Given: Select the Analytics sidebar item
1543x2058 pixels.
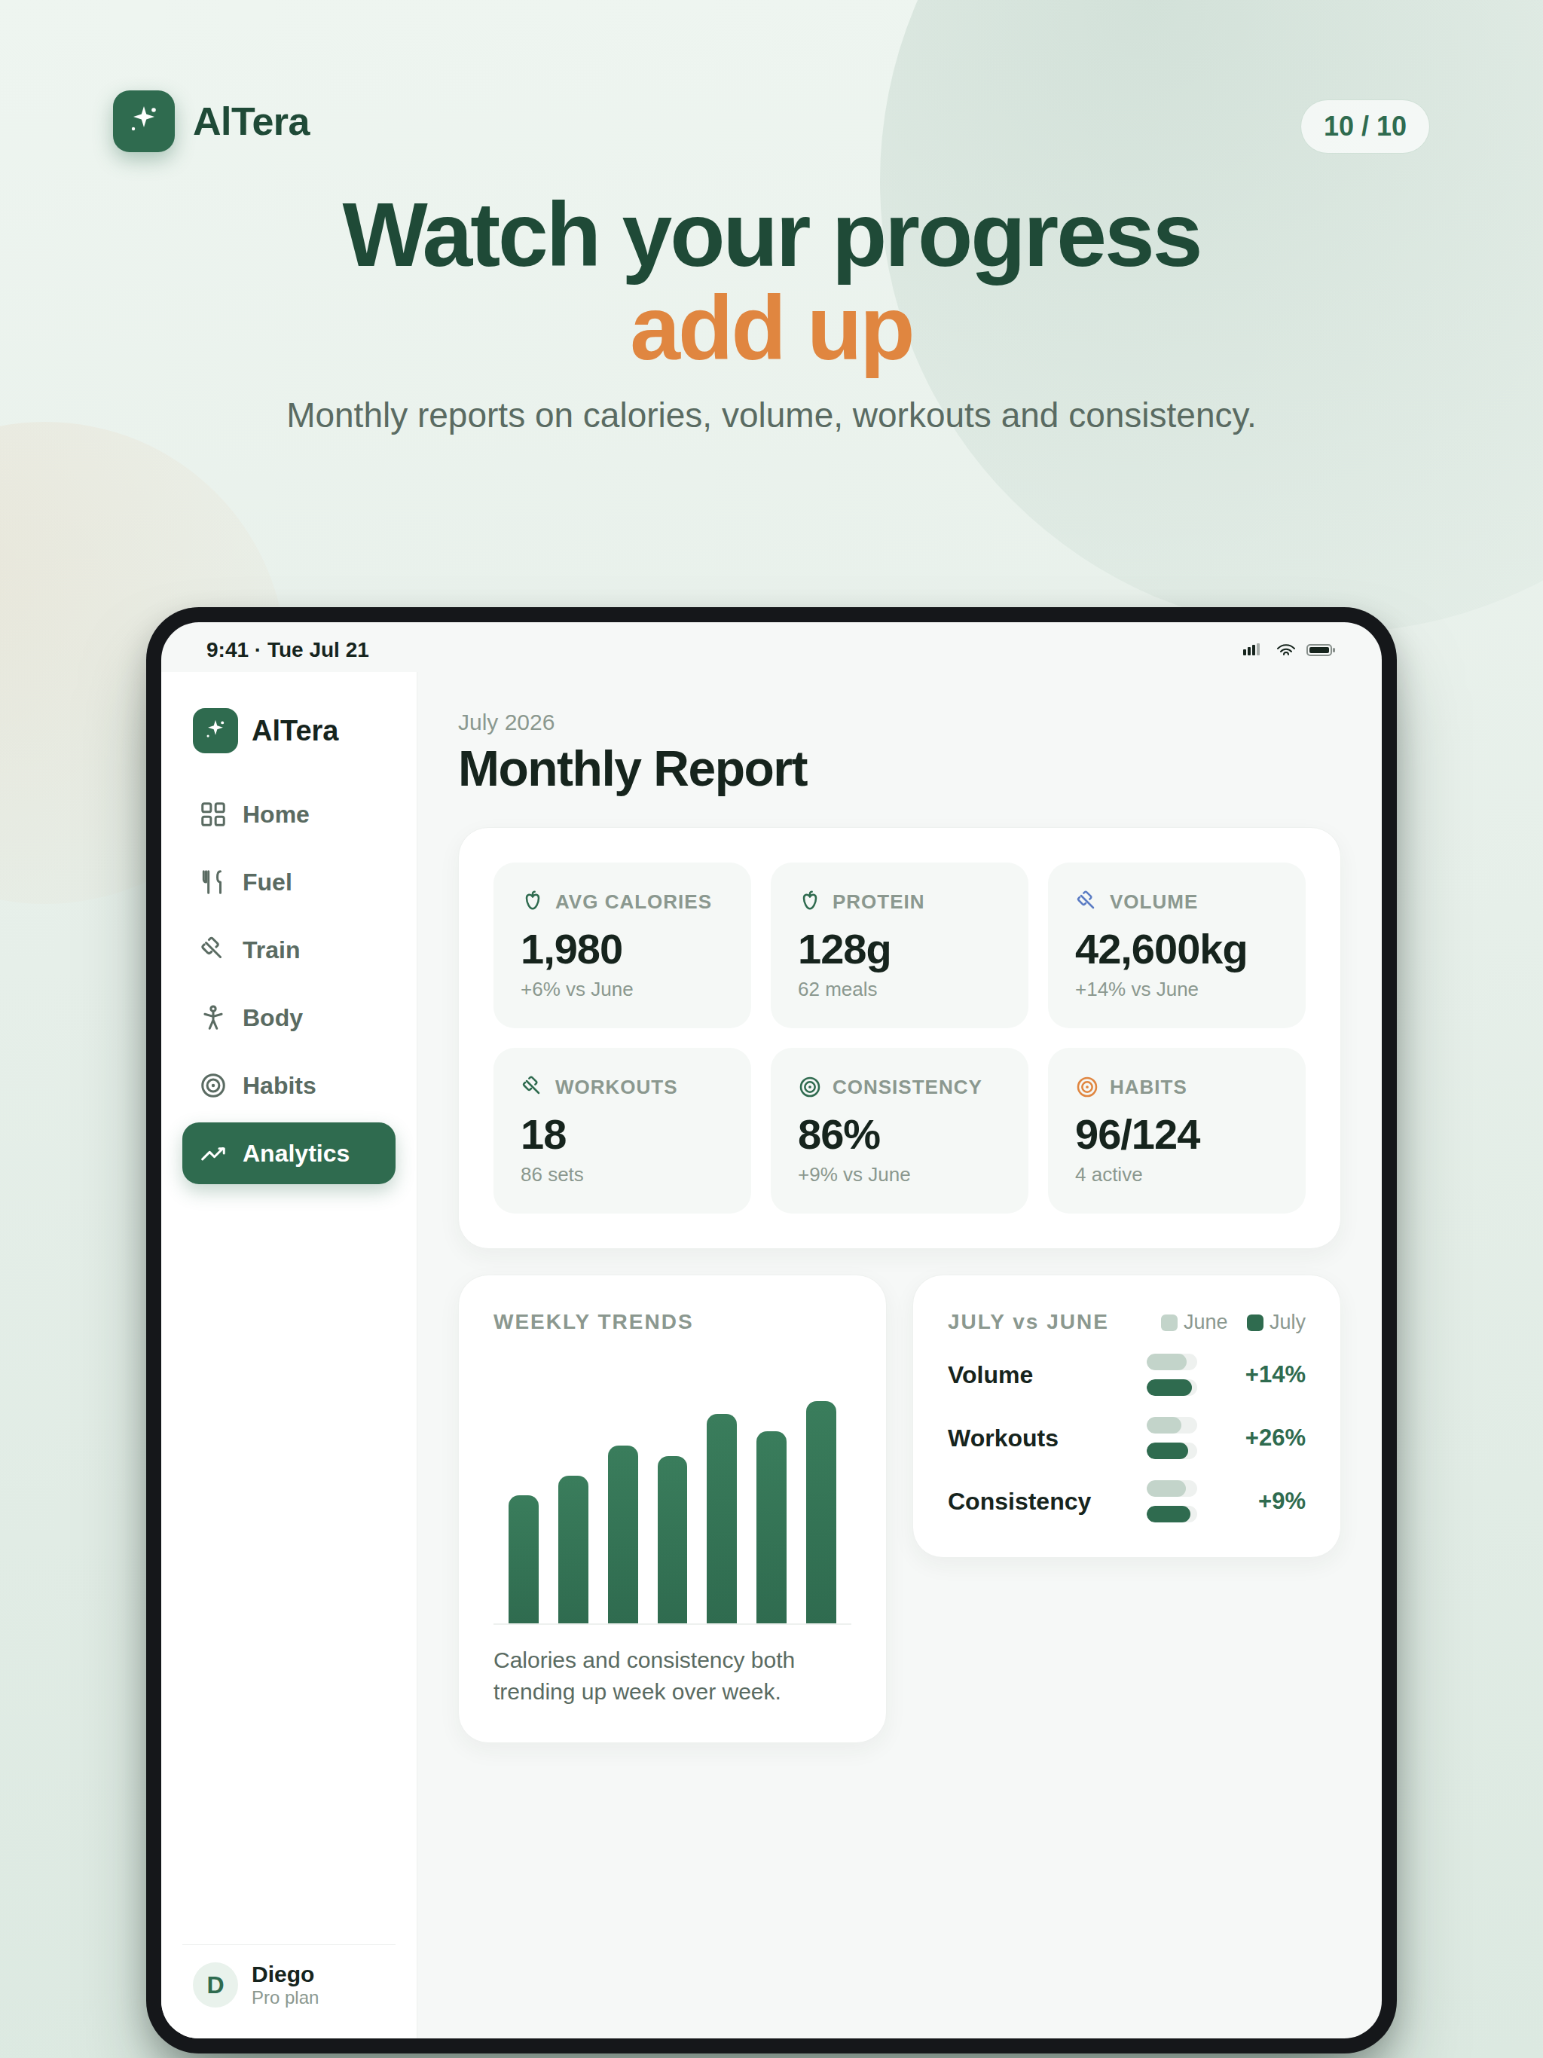Looking at the screenshot, I should click(x=289, y=1154).
